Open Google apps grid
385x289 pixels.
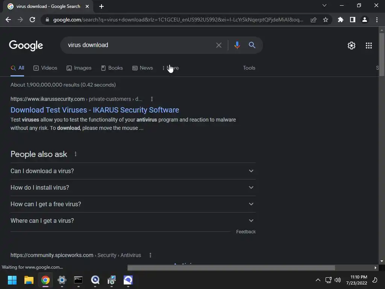(369, 46)
